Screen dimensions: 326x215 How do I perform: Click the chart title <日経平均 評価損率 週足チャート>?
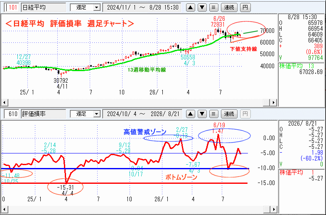click(69, 24)
